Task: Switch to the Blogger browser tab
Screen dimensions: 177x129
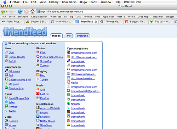Action: tap(136, 22)
